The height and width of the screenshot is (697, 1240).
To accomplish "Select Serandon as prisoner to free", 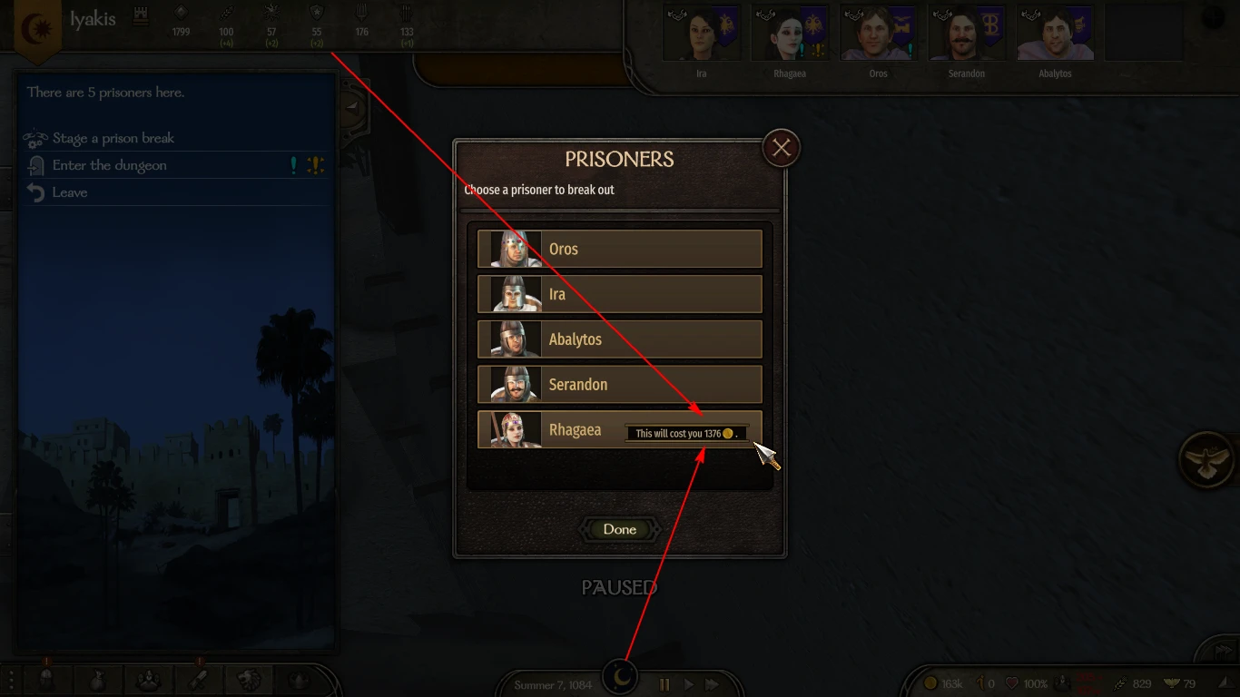I will coord(619,385).
